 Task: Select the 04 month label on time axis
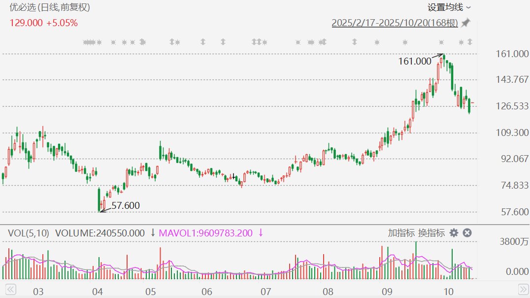point(97,290)
